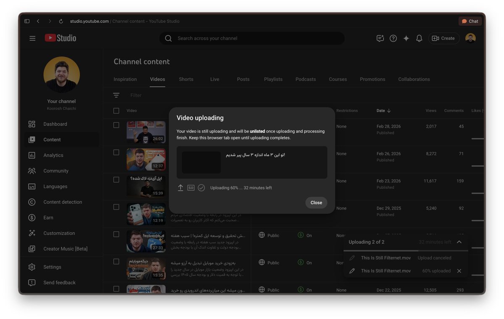Screen dimensions: 504x319
Task: Open the hamburger navigation menu
Action: pos(32,38)
